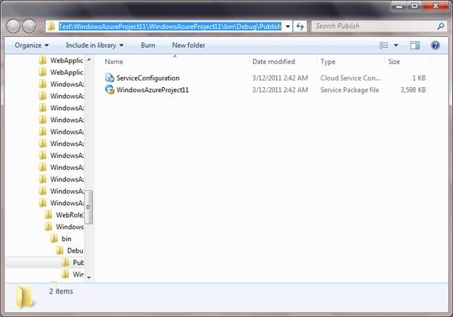Image resolution: width=453 pixels, height=317 pixels.
Task: Open the view options dropdown arrow
Action: click(x=396, y=45)
